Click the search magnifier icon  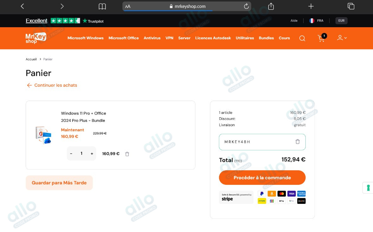point(302,38)
